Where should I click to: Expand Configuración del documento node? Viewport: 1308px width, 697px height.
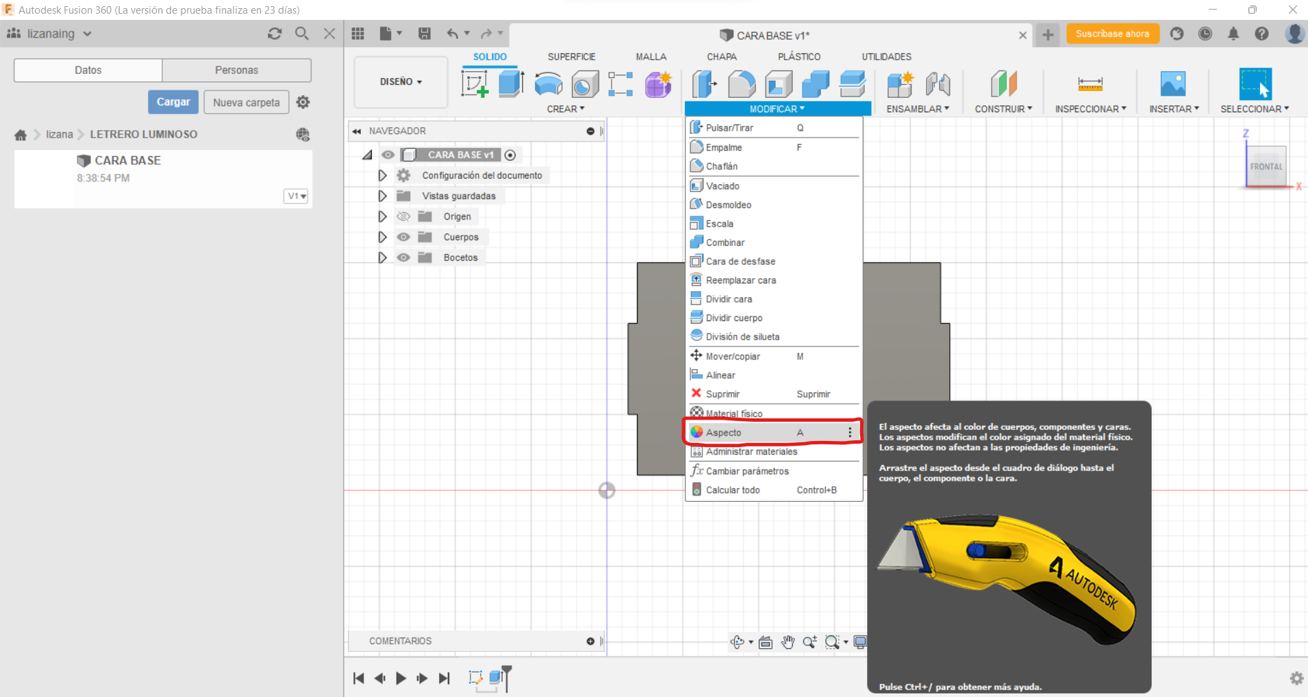(382, 175)
